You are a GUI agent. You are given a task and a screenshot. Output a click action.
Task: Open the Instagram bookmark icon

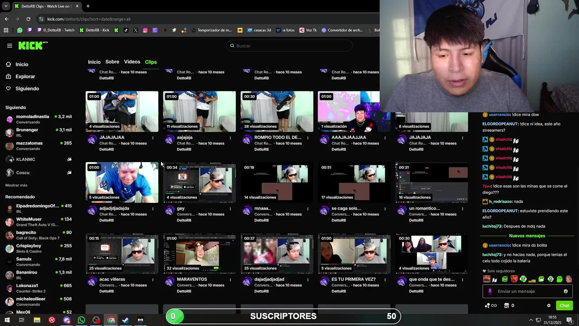coord(145,30)
